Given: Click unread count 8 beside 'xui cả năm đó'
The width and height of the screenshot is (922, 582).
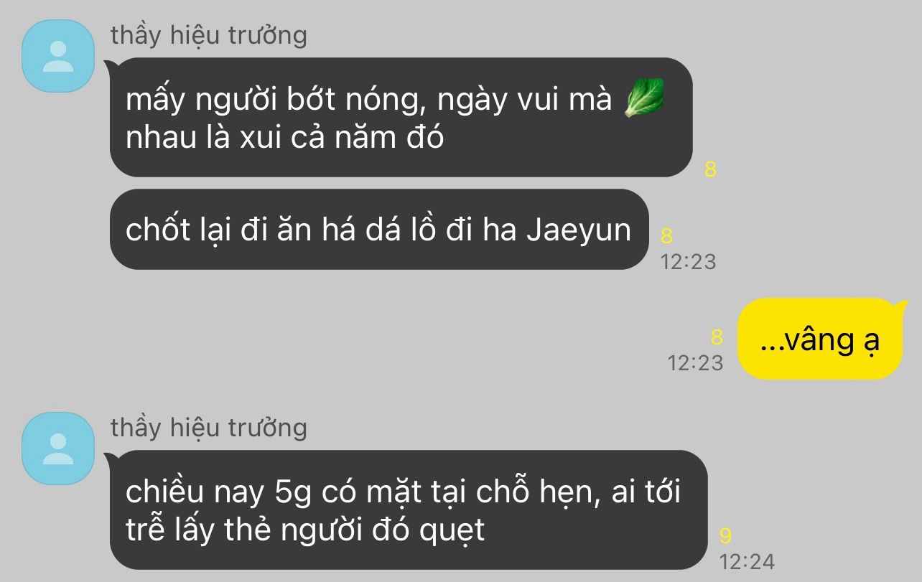Looking at the screenshot, I should (x=711, y=171).
